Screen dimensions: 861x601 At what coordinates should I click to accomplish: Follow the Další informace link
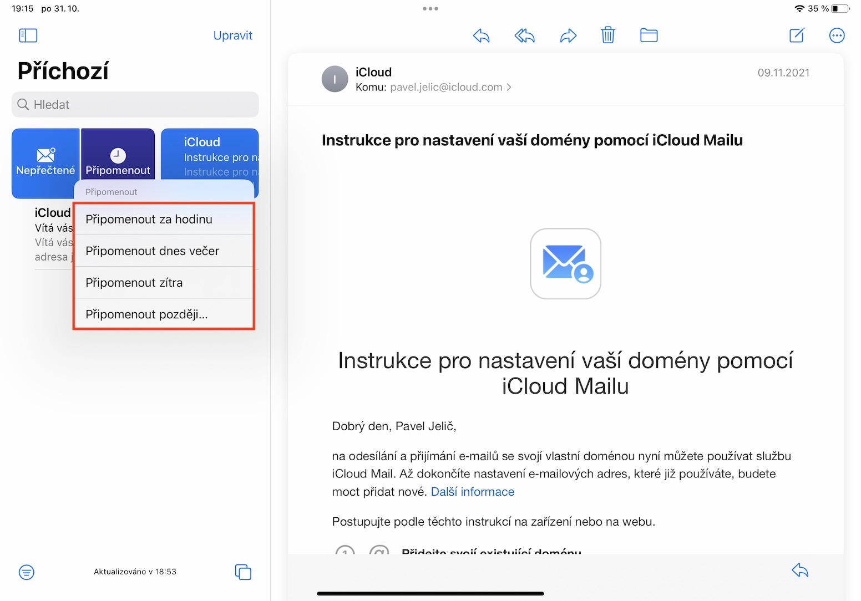pos(473,492)
